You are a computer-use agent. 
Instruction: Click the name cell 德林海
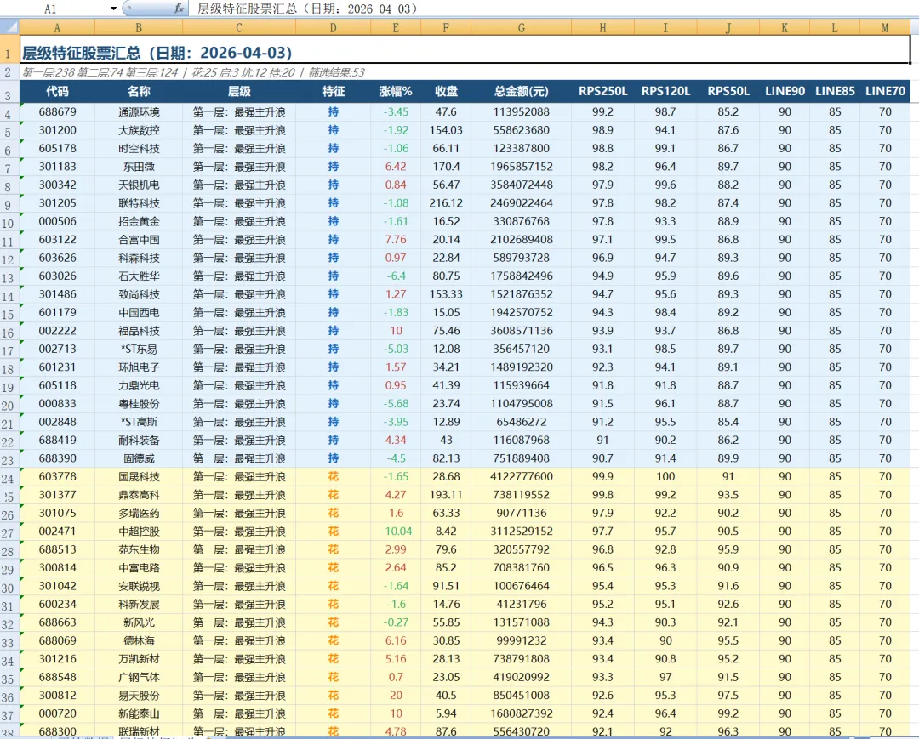tap(139, 640)
